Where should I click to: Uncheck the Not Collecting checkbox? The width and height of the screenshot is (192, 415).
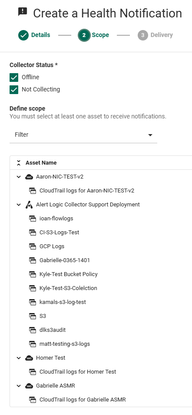click(x=14, y=89)
